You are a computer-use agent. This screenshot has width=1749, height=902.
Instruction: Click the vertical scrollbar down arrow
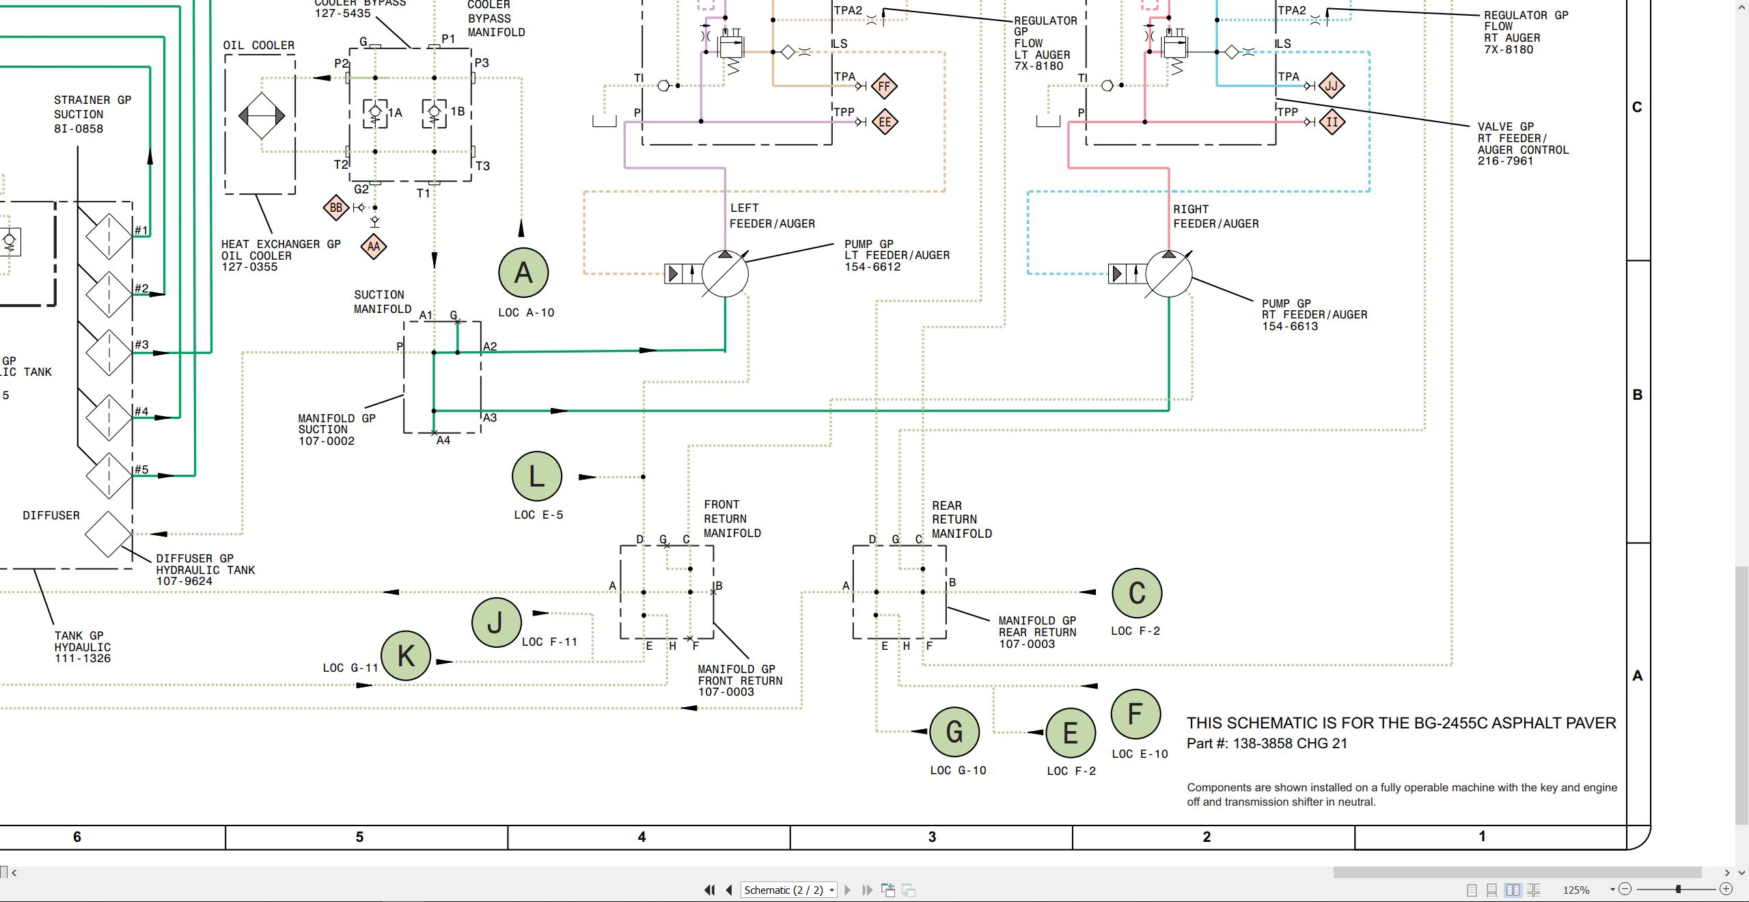tap(1741, 873)
